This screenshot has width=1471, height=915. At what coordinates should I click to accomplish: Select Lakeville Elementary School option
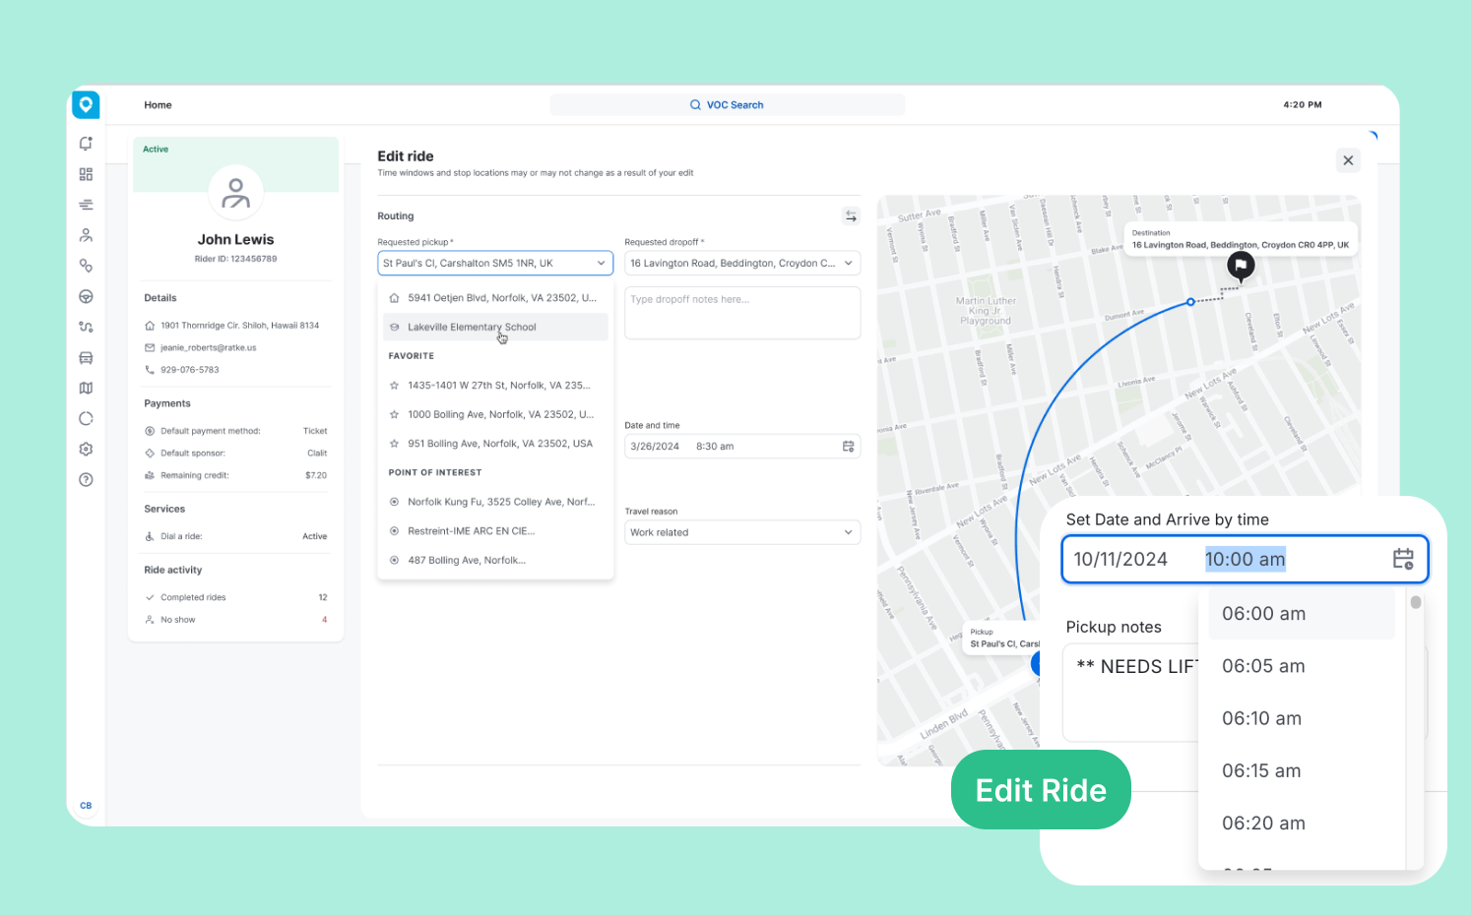coord(495,328)
